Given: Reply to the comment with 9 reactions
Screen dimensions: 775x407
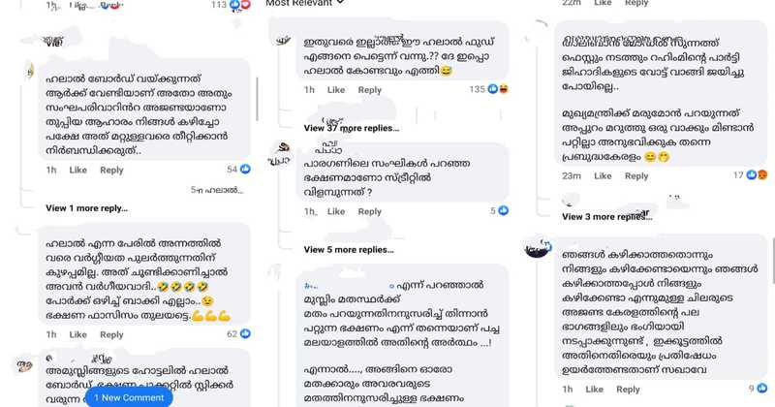Looking at the screenshot, I should pyautogui.click(x=628, y=390).
